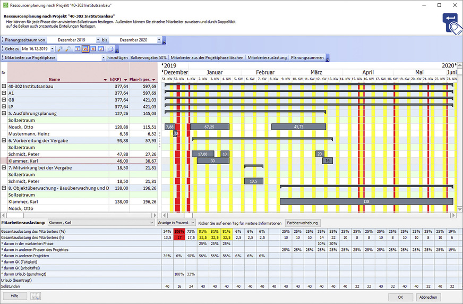Click the print icon in toolbar

[110, 49]
